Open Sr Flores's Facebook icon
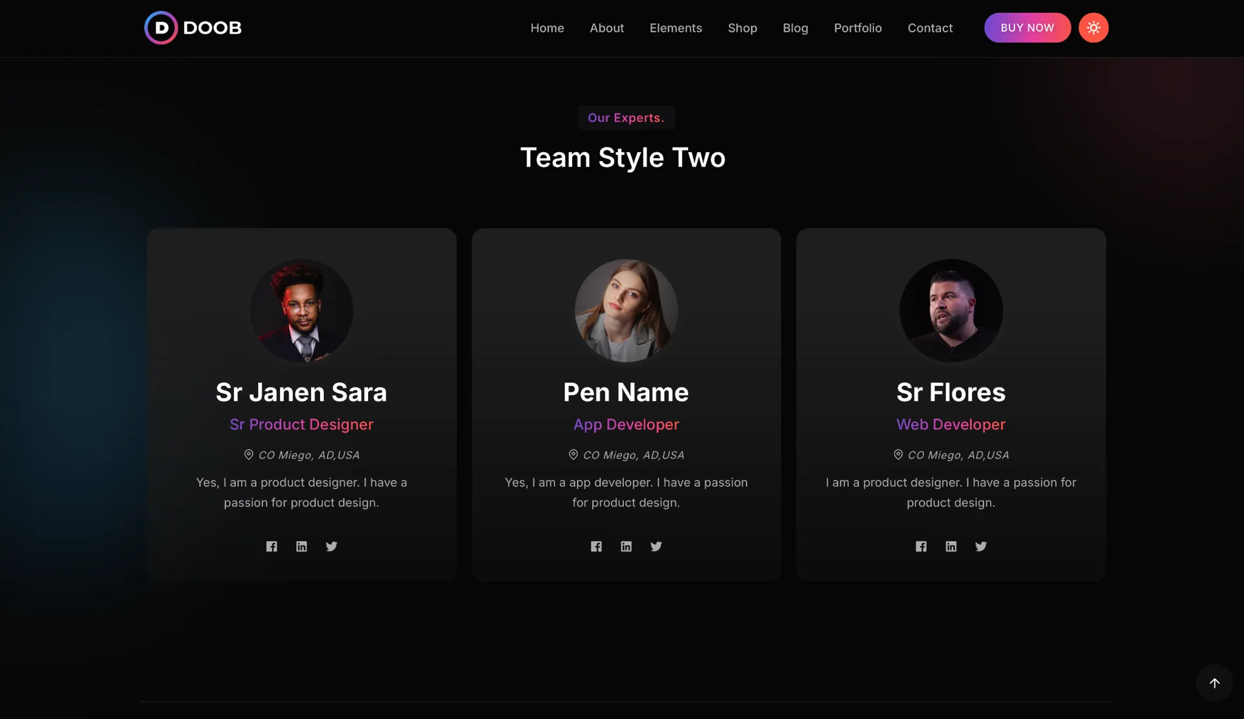 click(x=921, y=547)
